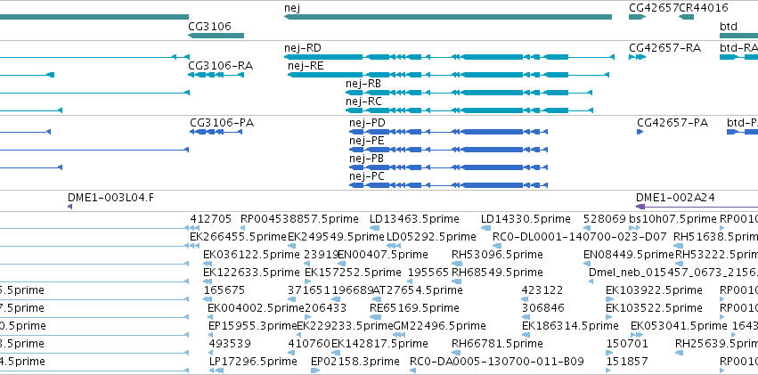Open the RC0-DL0001-140700-023-D07 label
The width and height of the screenshot is (758, 375).
(x=580, y=237)
